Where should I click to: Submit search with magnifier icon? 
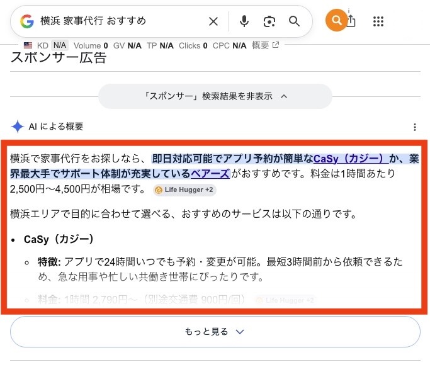294,21
